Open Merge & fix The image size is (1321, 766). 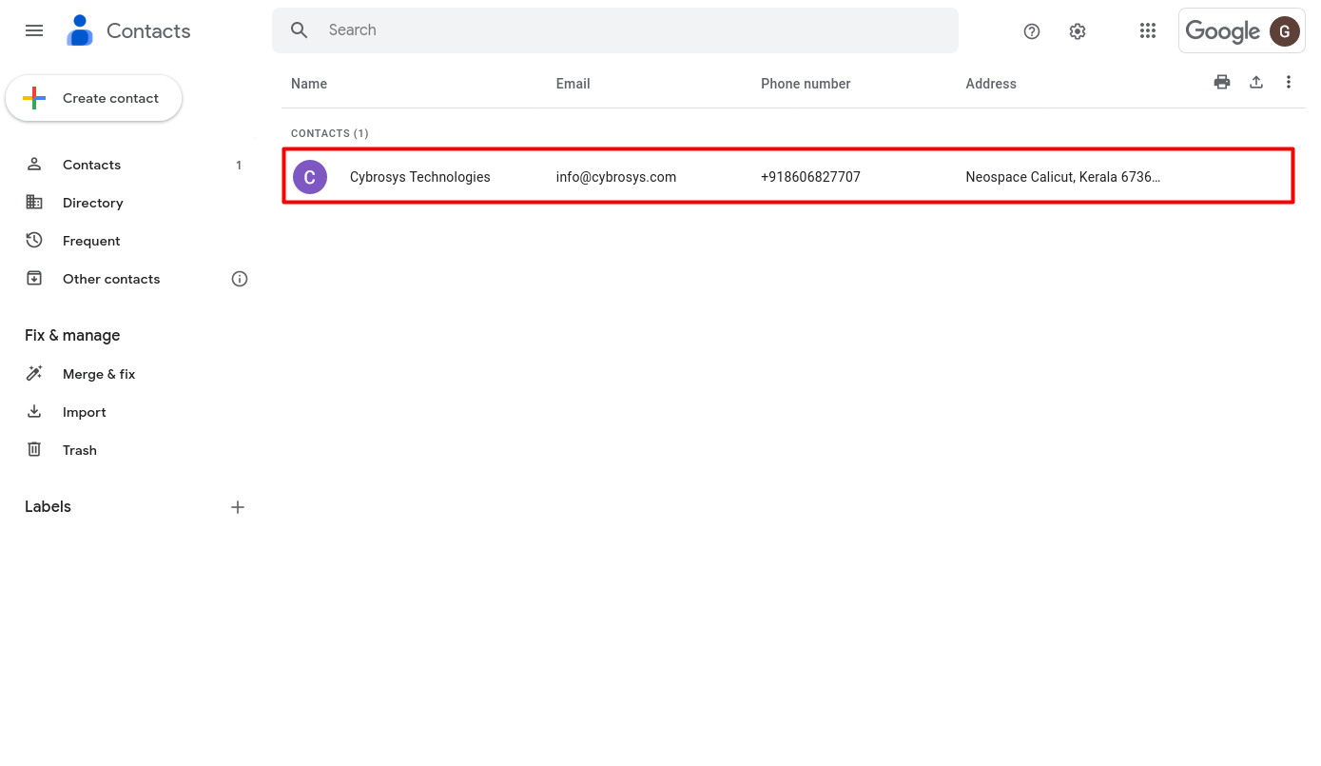tap(99, 374)
